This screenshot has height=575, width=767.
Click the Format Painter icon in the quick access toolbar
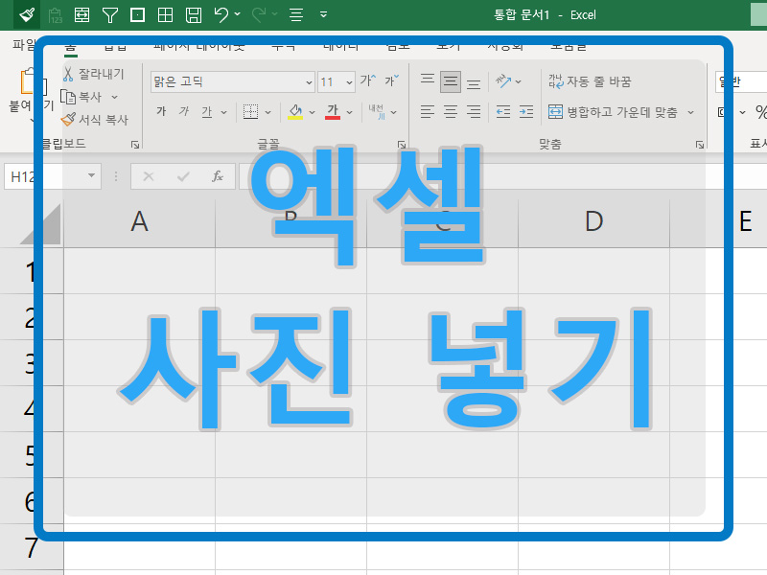coord(27,15)
